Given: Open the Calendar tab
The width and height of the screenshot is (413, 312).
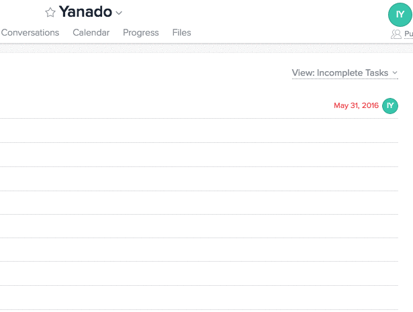Looking at the screenshot, I should coord(91,32).
